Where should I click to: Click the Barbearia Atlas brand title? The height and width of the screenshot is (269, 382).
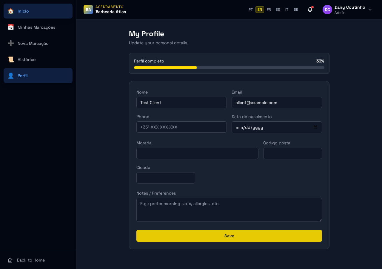pyautogui.click(x=111, y=12)
